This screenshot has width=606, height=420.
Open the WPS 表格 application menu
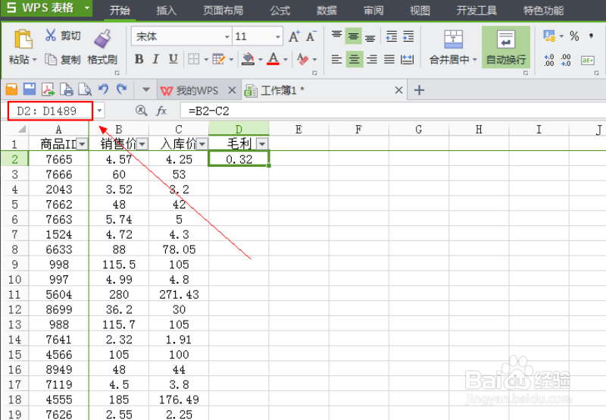coord(47,8)
